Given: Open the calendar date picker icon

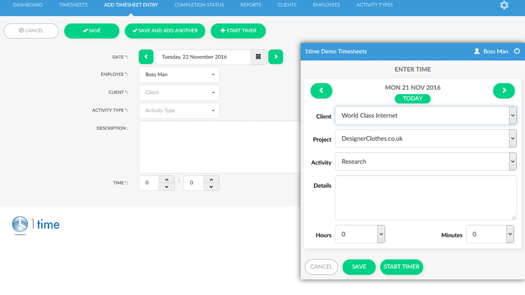Looking at the screenshot, I should click(x=258, y=57).
